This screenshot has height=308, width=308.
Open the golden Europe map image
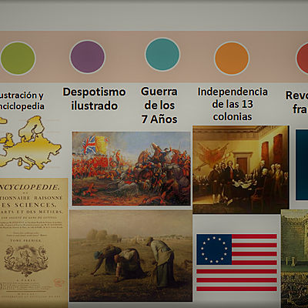click(31, 142)
